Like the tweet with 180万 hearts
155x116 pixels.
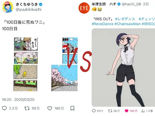[50, 108]
